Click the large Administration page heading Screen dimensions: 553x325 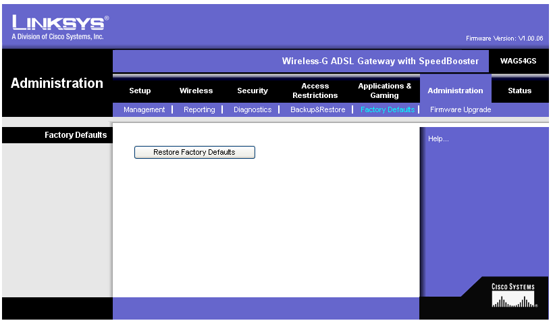57,83
